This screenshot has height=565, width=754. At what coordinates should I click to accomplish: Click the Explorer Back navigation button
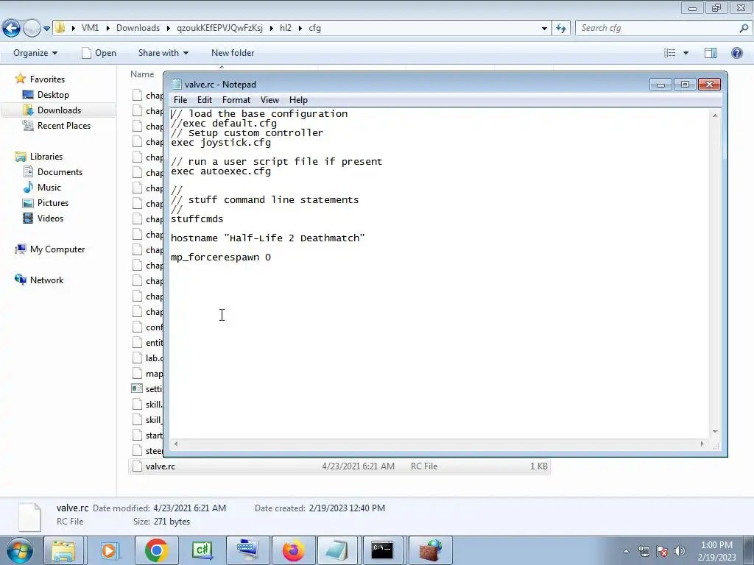pos(12,29)
